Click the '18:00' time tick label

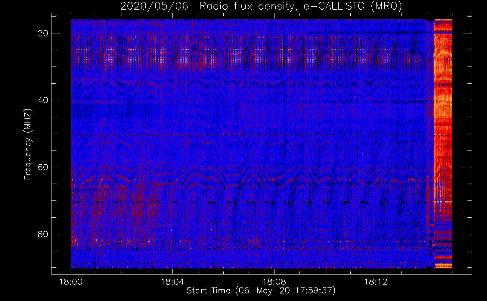coord(71,282)
